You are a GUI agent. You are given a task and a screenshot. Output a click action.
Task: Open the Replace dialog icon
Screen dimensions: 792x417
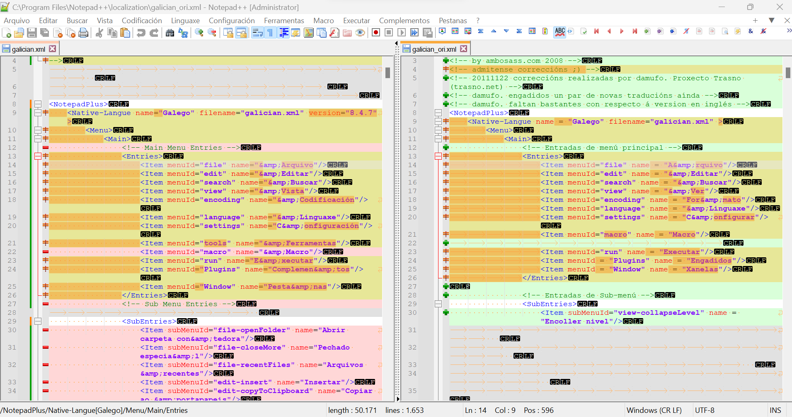[x=183, y=33]
